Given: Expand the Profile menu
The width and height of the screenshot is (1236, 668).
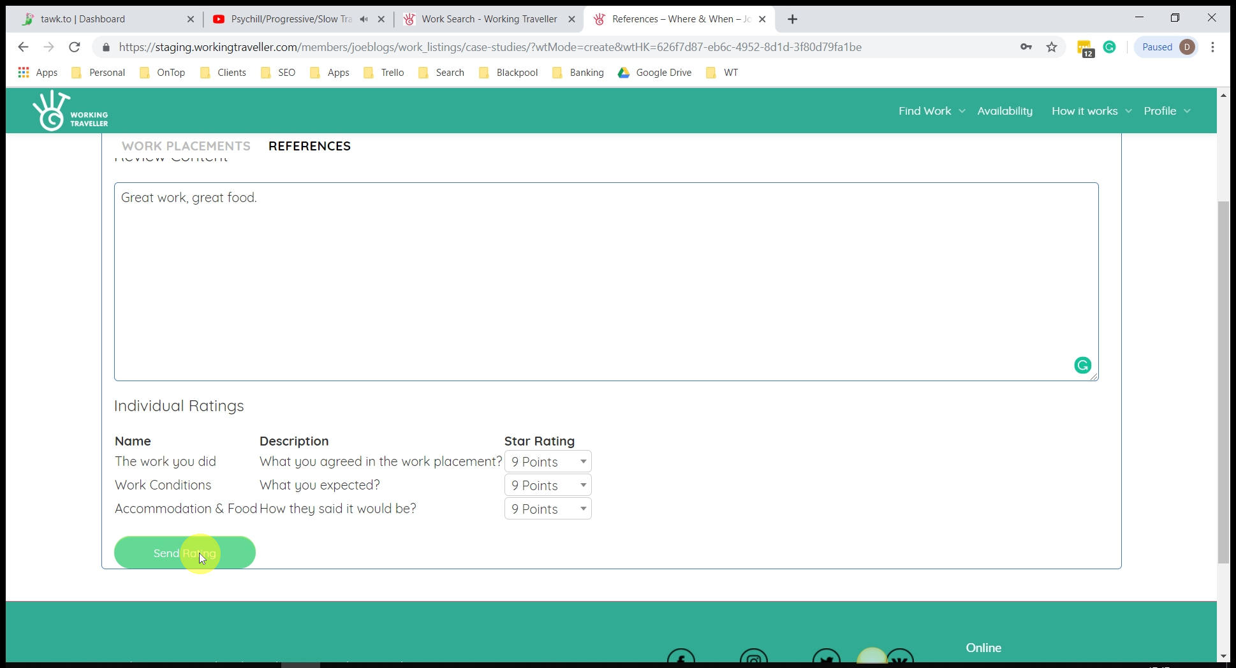Looking at the screenshot, I should (1166, 111).
